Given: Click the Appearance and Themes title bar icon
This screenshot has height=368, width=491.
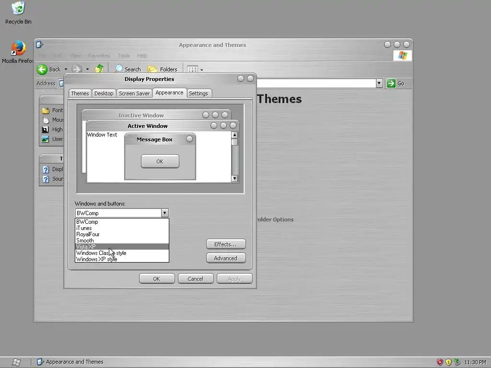Looking at the screenshot, I should (x=39, y=45).
